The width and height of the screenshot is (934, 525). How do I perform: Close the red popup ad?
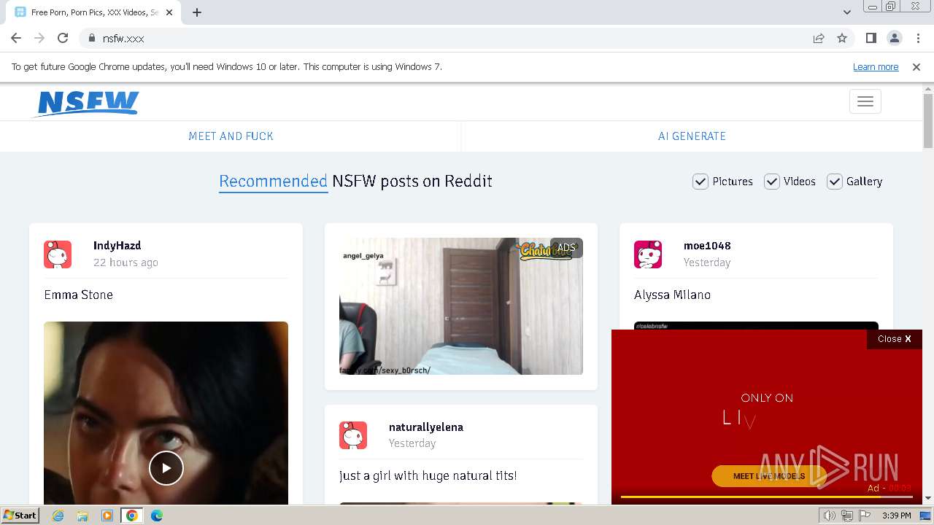(895, 339)
